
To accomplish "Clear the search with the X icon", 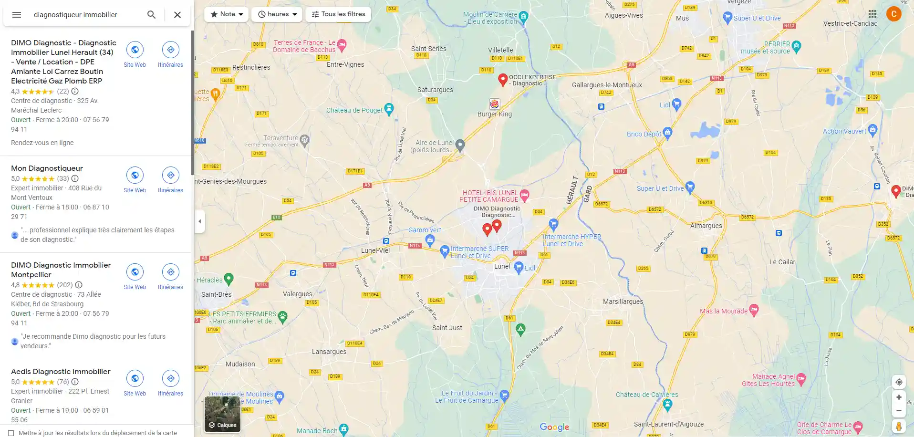I will [177, 15].
